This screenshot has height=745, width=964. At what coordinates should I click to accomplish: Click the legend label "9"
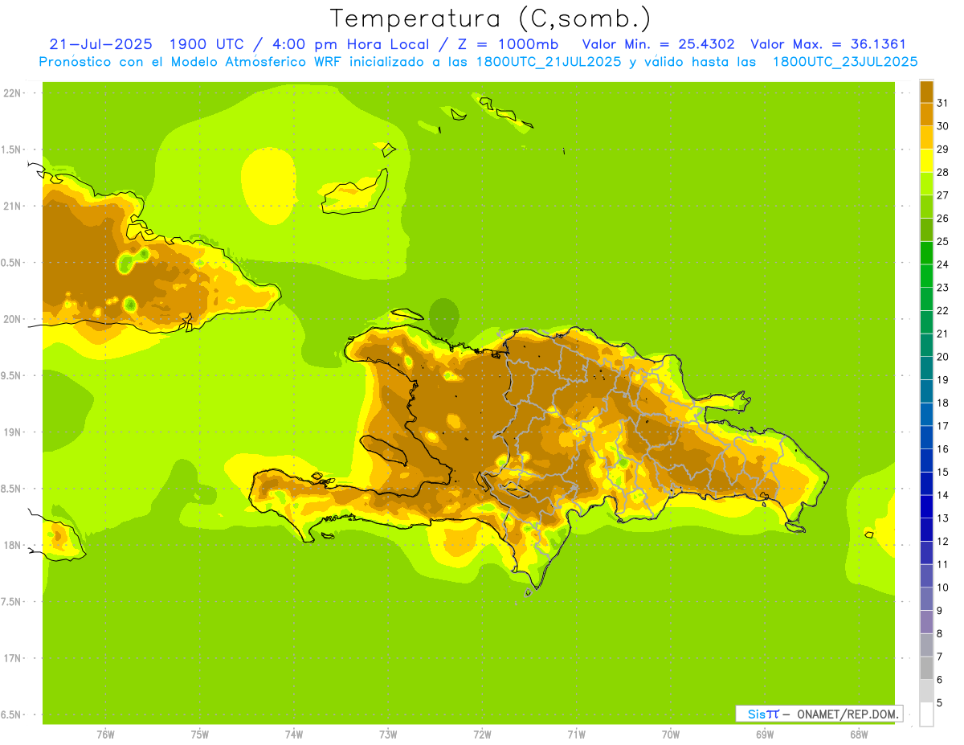coord(940,611)
